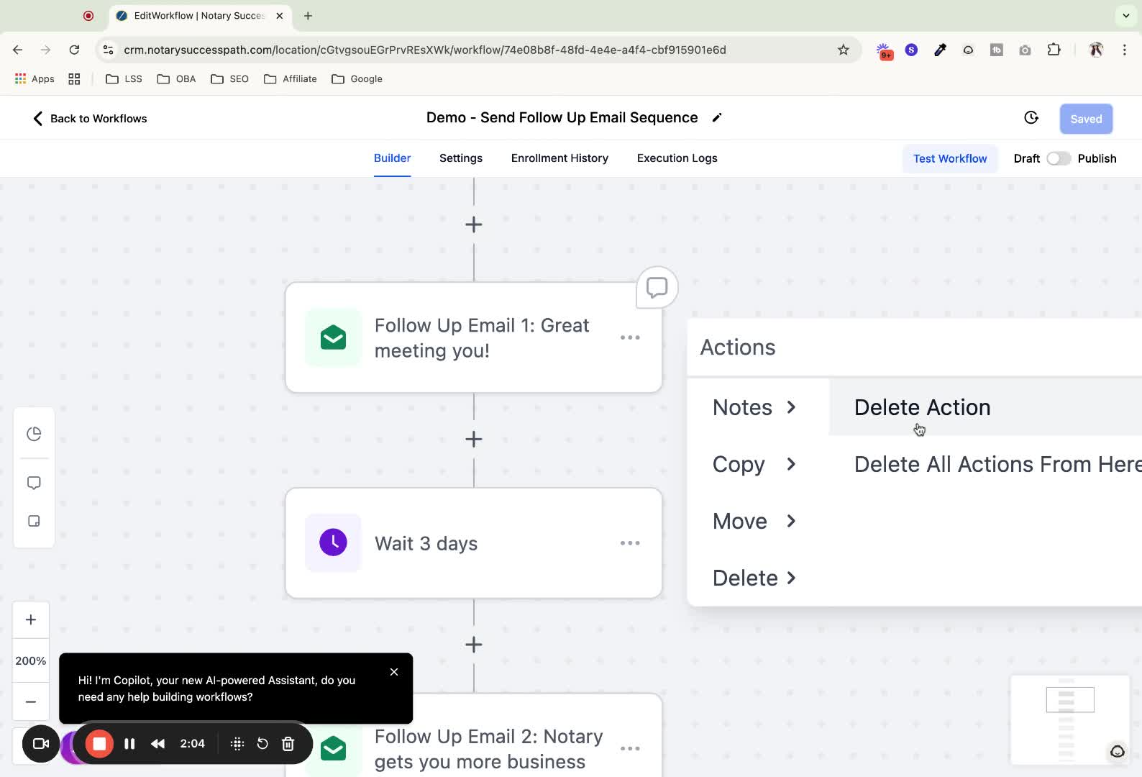Open three-dot menu on Wait 3 days

point(630,543)
